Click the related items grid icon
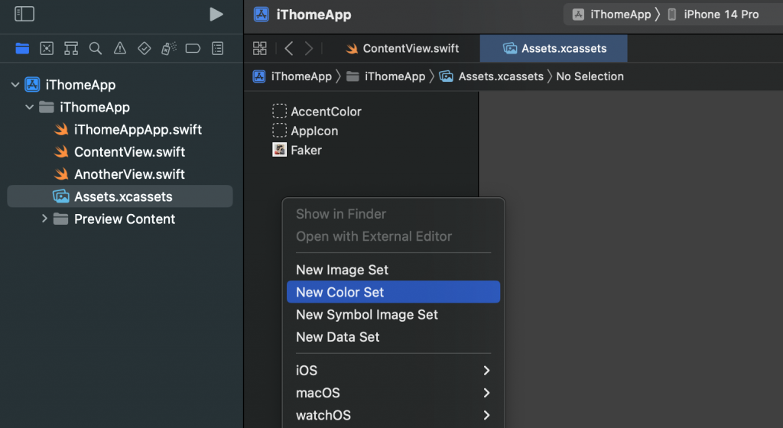Screen dimensions: 783x428 click(x=260, y=48)
